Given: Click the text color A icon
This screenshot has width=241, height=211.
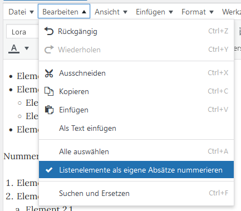Looking at the screenshot, I should [14, 48].
